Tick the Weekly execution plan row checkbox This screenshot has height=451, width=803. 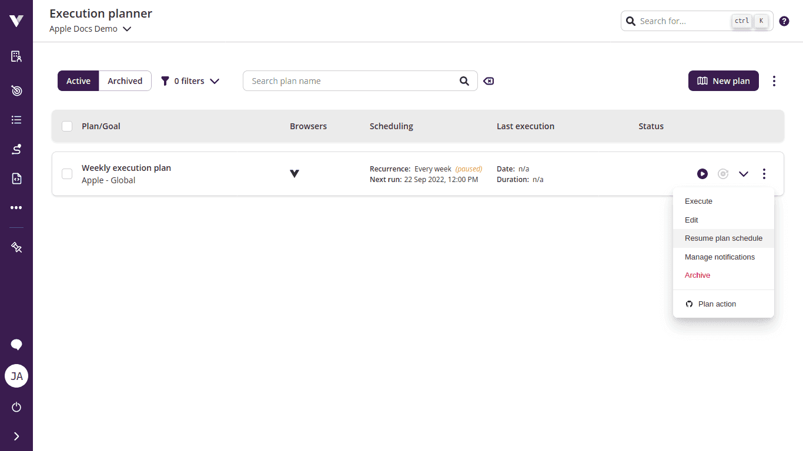point(67,174)
